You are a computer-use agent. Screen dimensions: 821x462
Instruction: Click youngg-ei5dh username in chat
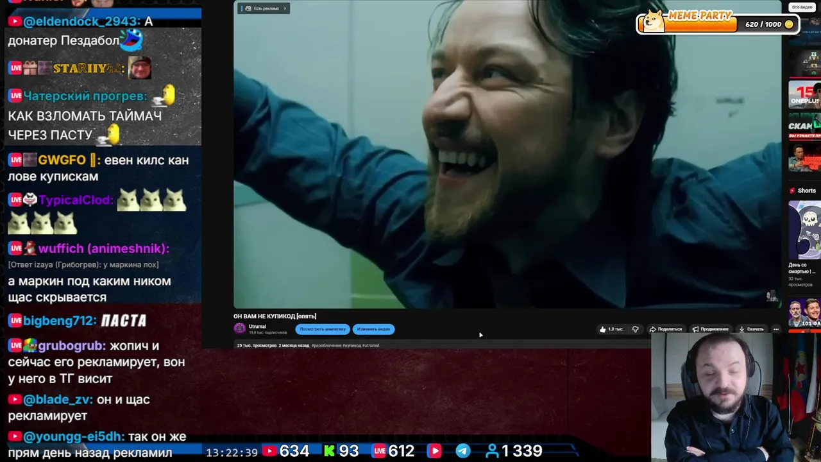pyautogui.click(x=74, y=436)
